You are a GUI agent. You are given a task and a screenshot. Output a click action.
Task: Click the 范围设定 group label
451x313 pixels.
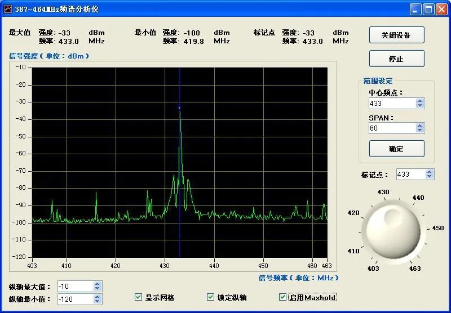(x=378, y=81)
